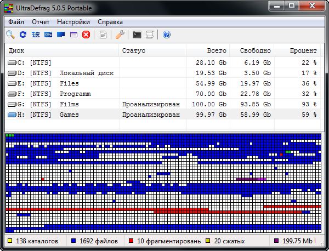Click the Analyze magnifying glass icon
329x251 pixels.
coord(10,35)
